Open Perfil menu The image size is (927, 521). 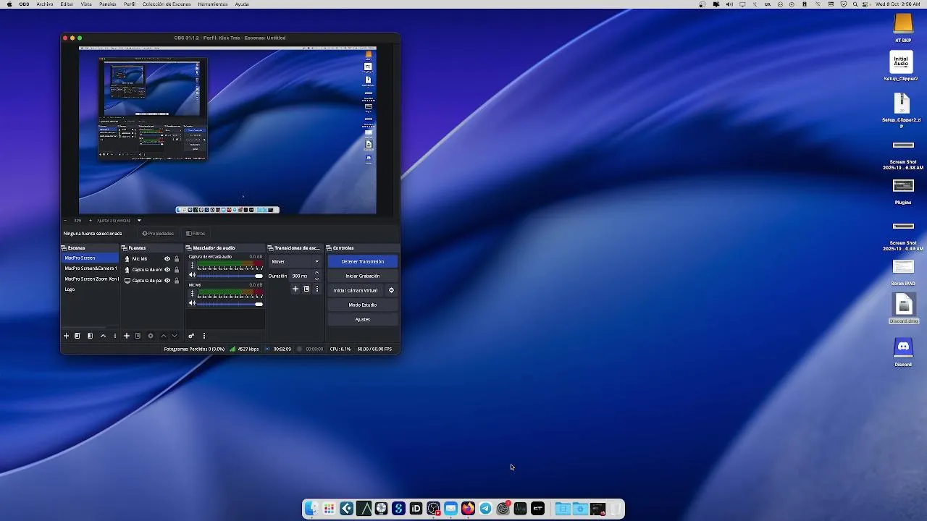coord(130,4)
